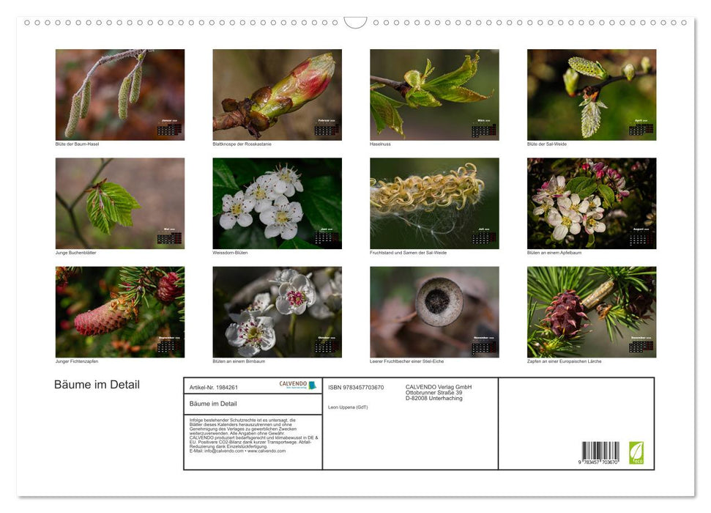Select the Blüten an einem Apfelbaum image
The height and width of the screenshot is (513, 711).
tap(591, 203)
